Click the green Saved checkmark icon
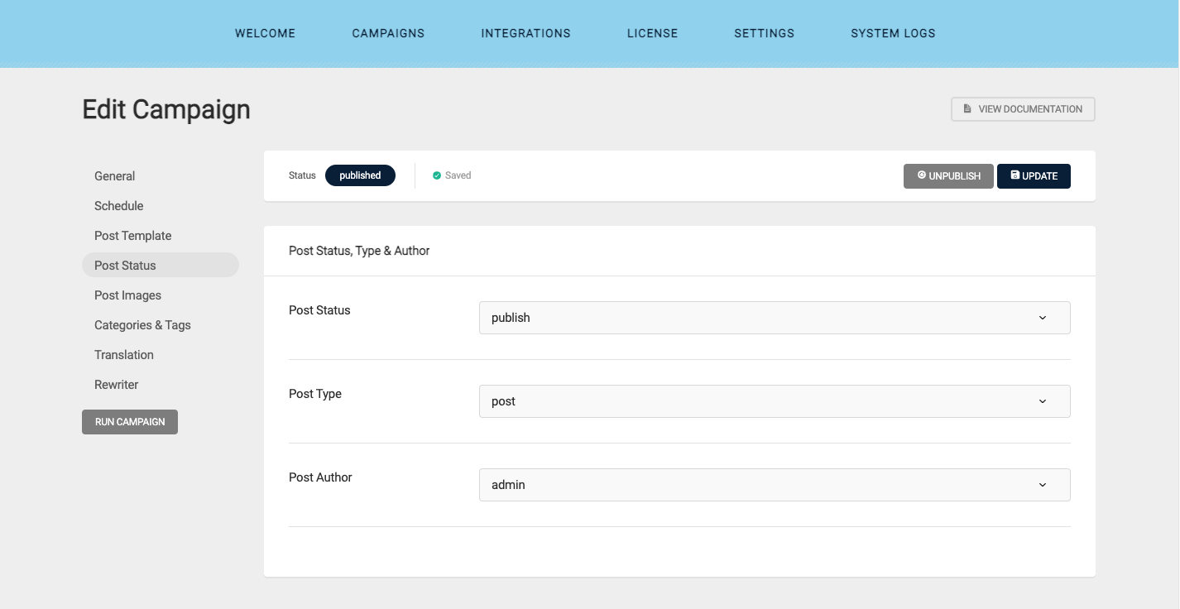Screen dimensions: 1180x609 point(436,175)
